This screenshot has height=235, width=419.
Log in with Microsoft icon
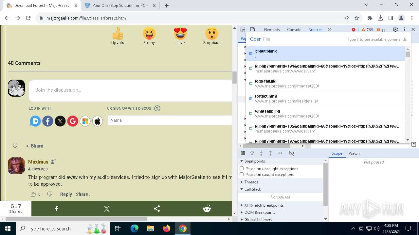[85, 121]
